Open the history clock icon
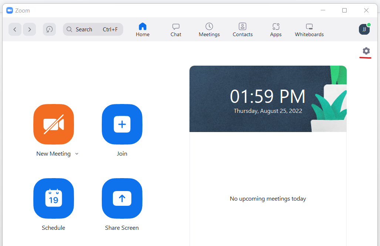The height and width of the screenshot is (246, 380). pos(50,30)
